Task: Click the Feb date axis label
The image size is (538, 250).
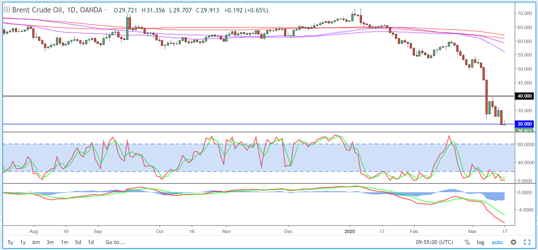Action: pos(414,231)
